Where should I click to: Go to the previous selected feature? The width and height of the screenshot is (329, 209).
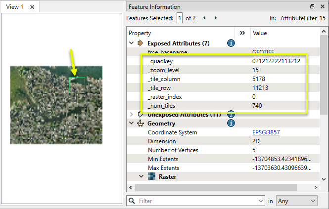coord(205,18)
